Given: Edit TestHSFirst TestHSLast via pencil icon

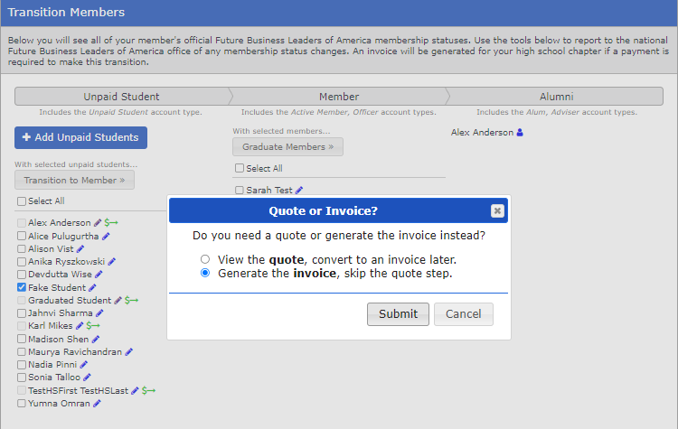Looking at the screenshot, I should point(135,391).
